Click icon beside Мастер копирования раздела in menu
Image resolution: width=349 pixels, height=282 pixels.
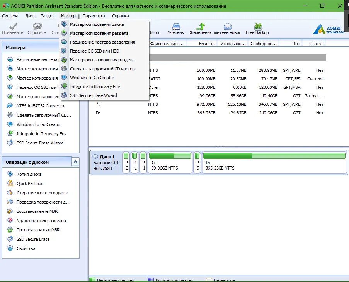click(x=64, y=33)
